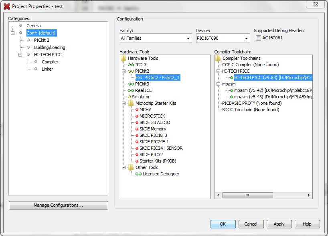
Task: Collapse the Microchip Starter Kits folder
Action: click(x=124, y=103)
